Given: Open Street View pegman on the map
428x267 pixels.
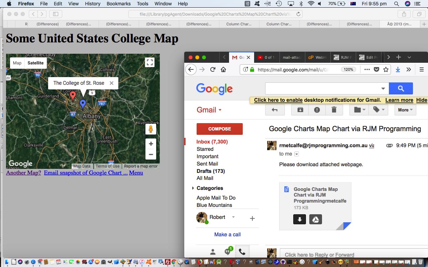Looking at the screenshot, I should coord(151,129).
